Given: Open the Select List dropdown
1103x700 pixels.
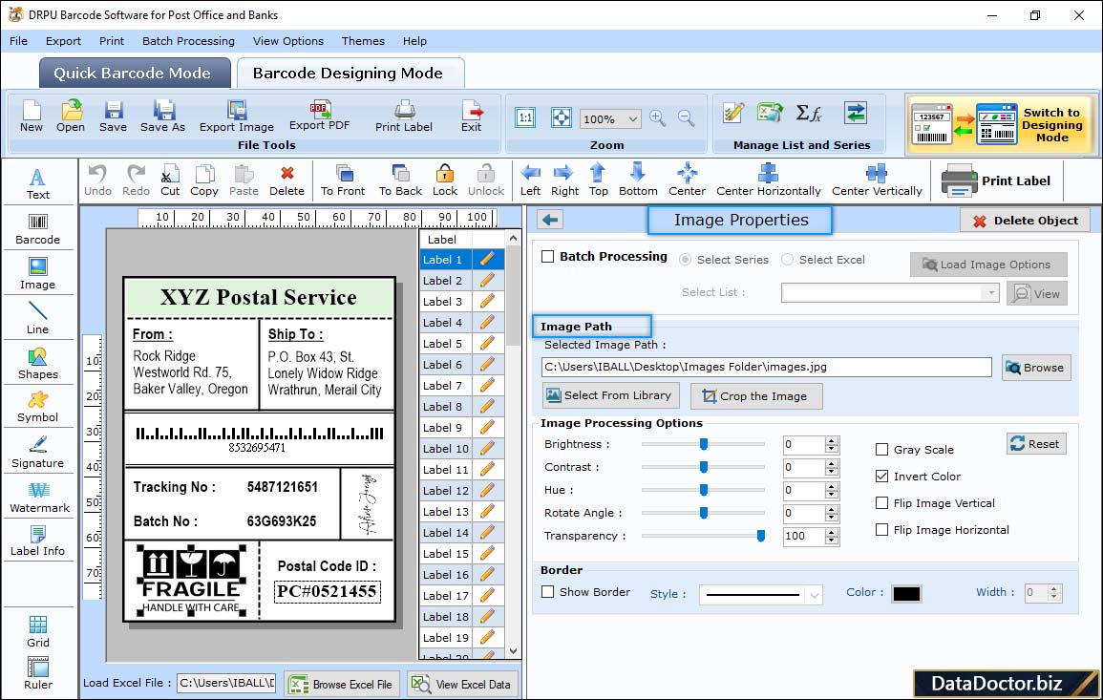Looking at the screenshot, I should [x=991, y=292].
